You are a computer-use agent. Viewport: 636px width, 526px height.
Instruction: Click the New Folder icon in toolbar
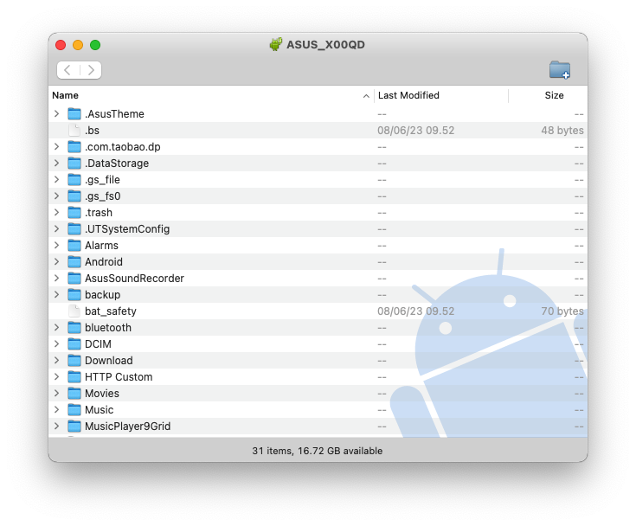coord(559,70)
